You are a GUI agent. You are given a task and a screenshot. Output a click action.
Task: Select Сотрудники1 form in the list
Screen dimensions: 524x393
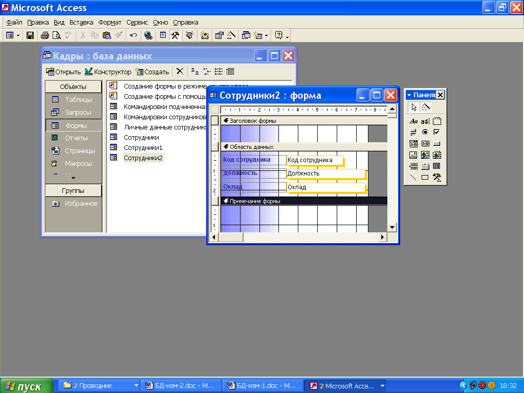[143, 147]
